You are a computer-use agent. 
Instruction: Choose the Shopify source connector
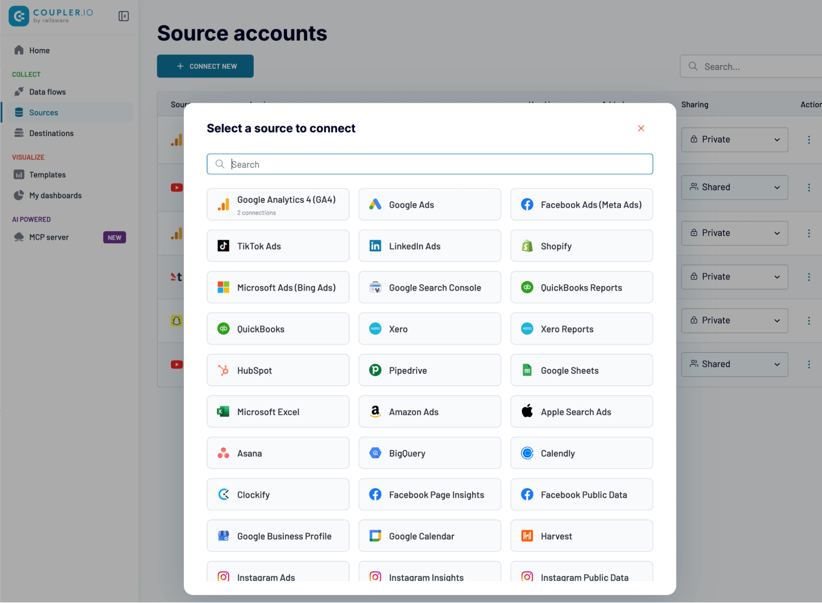581,246
